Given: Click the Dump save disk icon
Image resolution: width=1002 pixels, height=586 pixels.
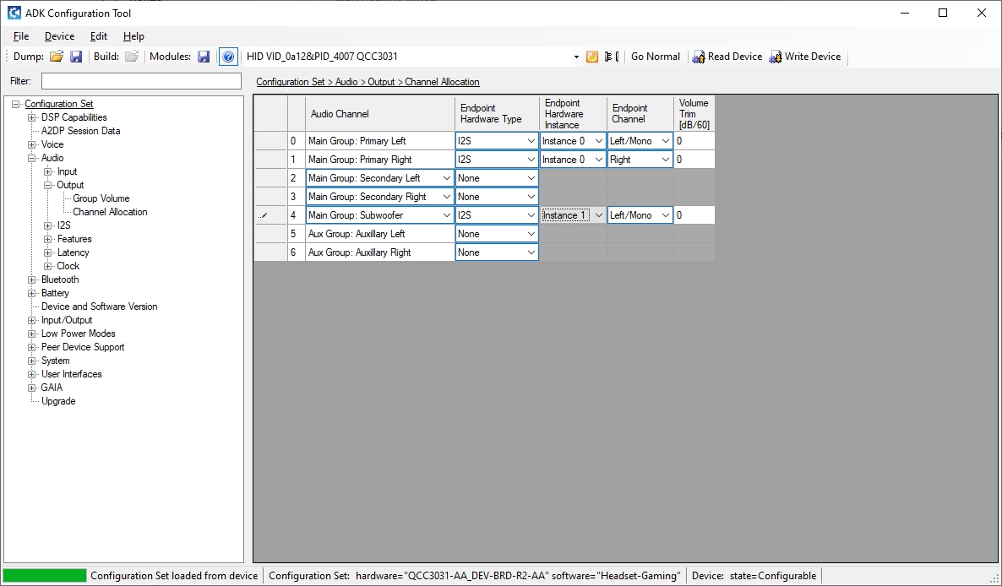Looking at the screenshot, I should pyautogui.click(x=76, y=57).
